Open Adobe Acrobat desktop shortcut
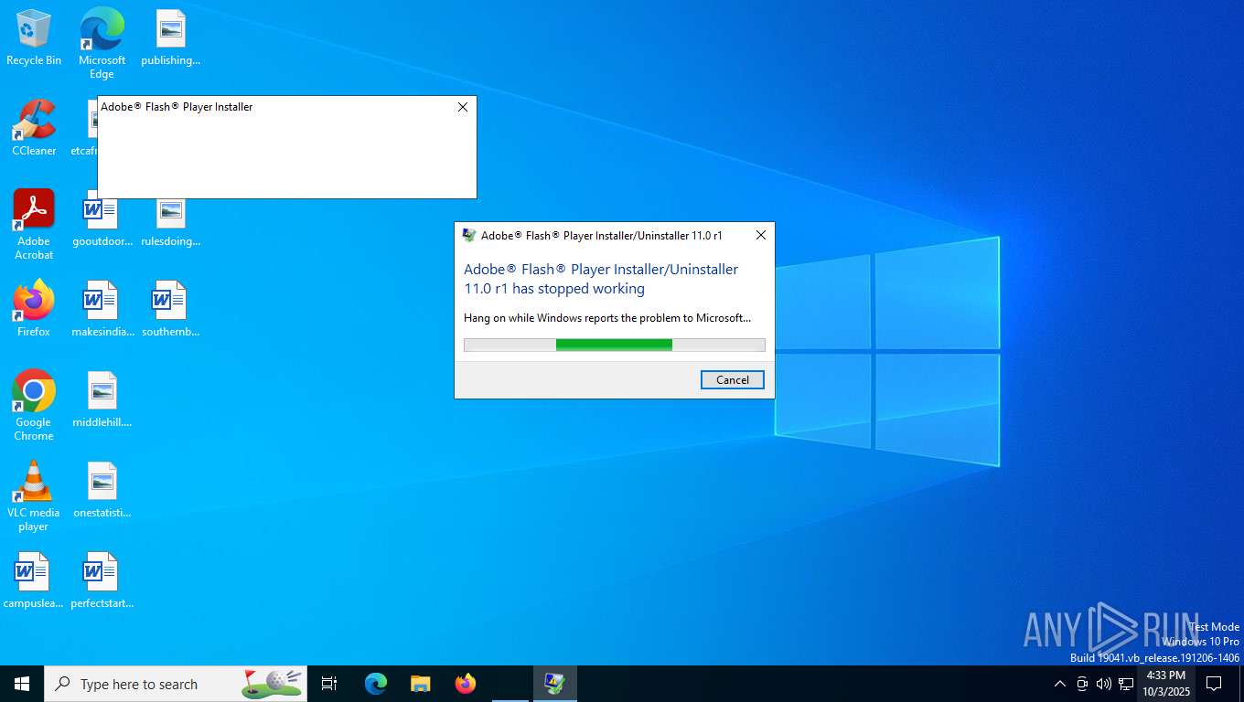Image resolution: width=1244 pixels, height=702 pixels. [34, 225]
